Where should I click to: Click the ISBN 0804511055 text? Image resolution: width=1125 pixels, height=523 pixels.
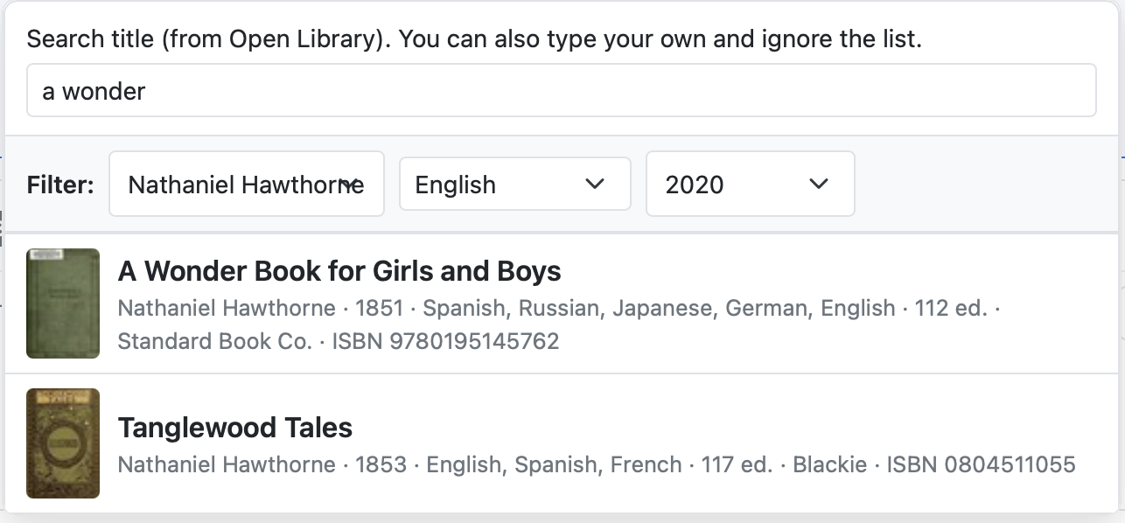[x=981, y=464]
